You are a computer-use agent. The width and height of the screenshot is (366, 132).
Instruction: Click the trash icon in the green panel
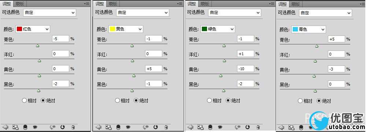point(258,127)
